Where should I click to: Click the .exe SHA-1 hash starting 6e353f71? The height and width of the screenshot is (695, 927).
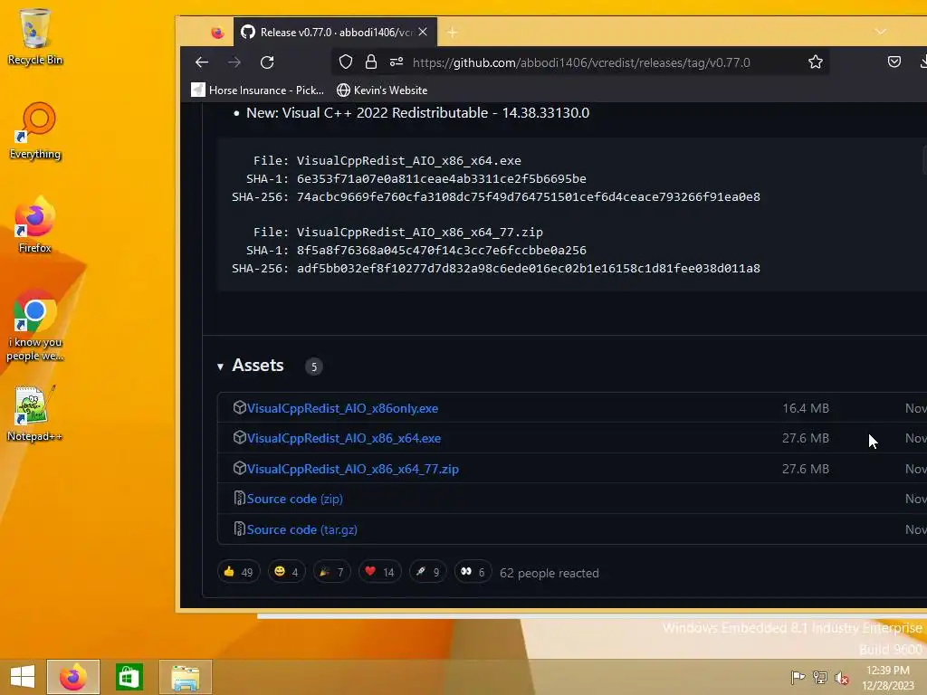pyautogui.click(x=442, y=179)
